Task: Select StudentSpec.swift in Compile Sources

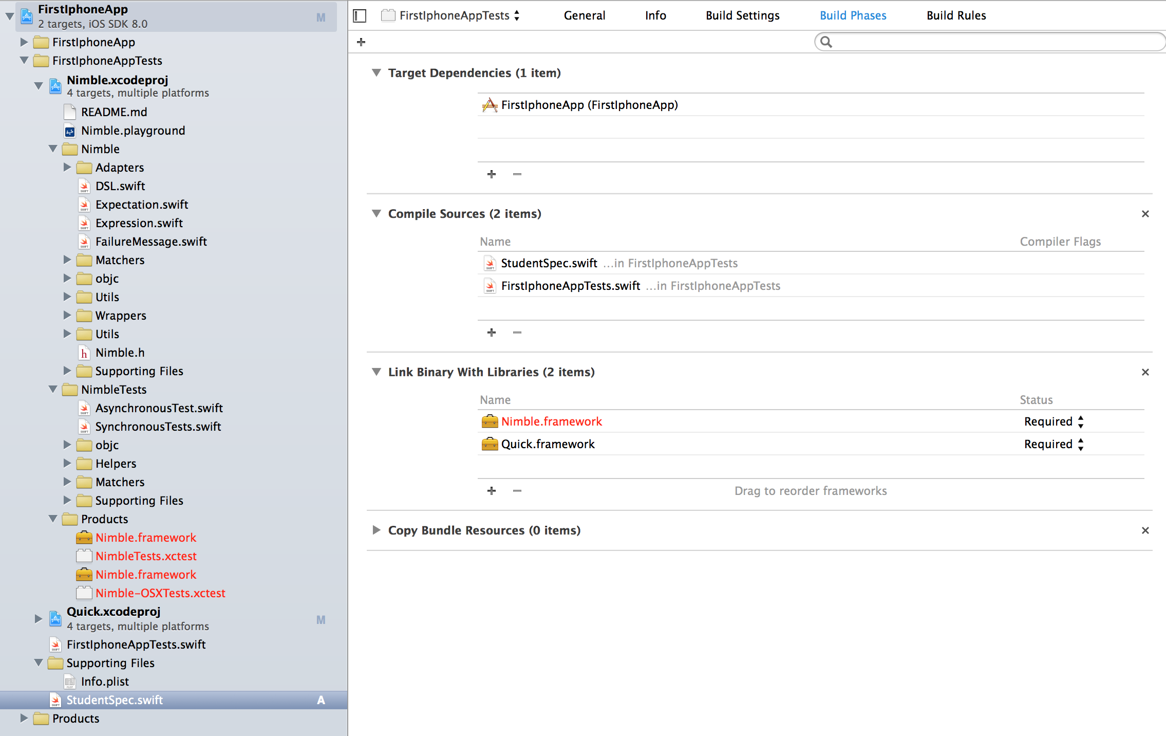Action: point(549,263)
